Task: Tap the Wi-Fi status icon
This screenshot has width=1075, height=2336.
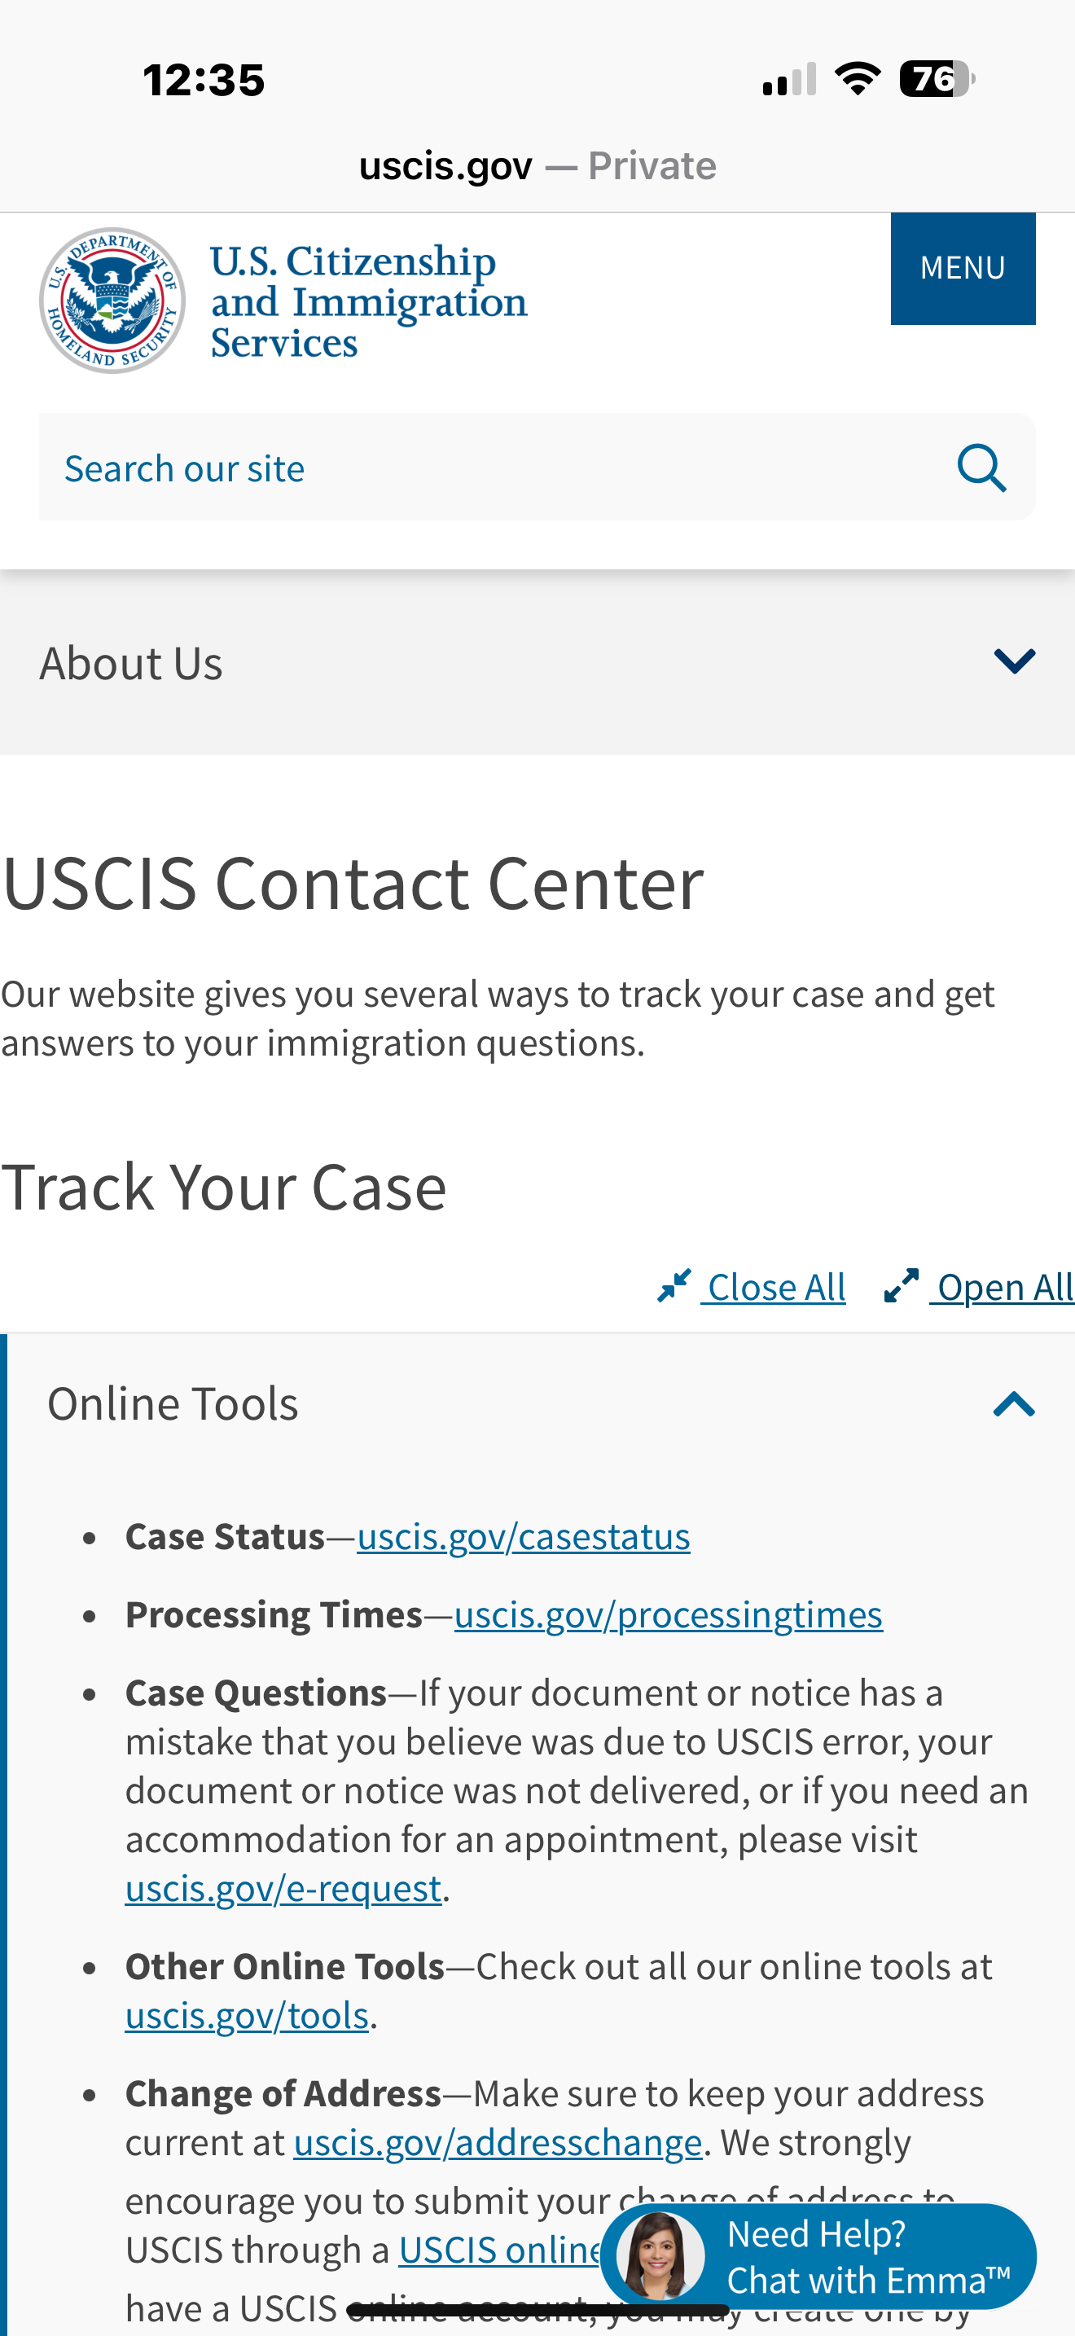Action: 858,79
